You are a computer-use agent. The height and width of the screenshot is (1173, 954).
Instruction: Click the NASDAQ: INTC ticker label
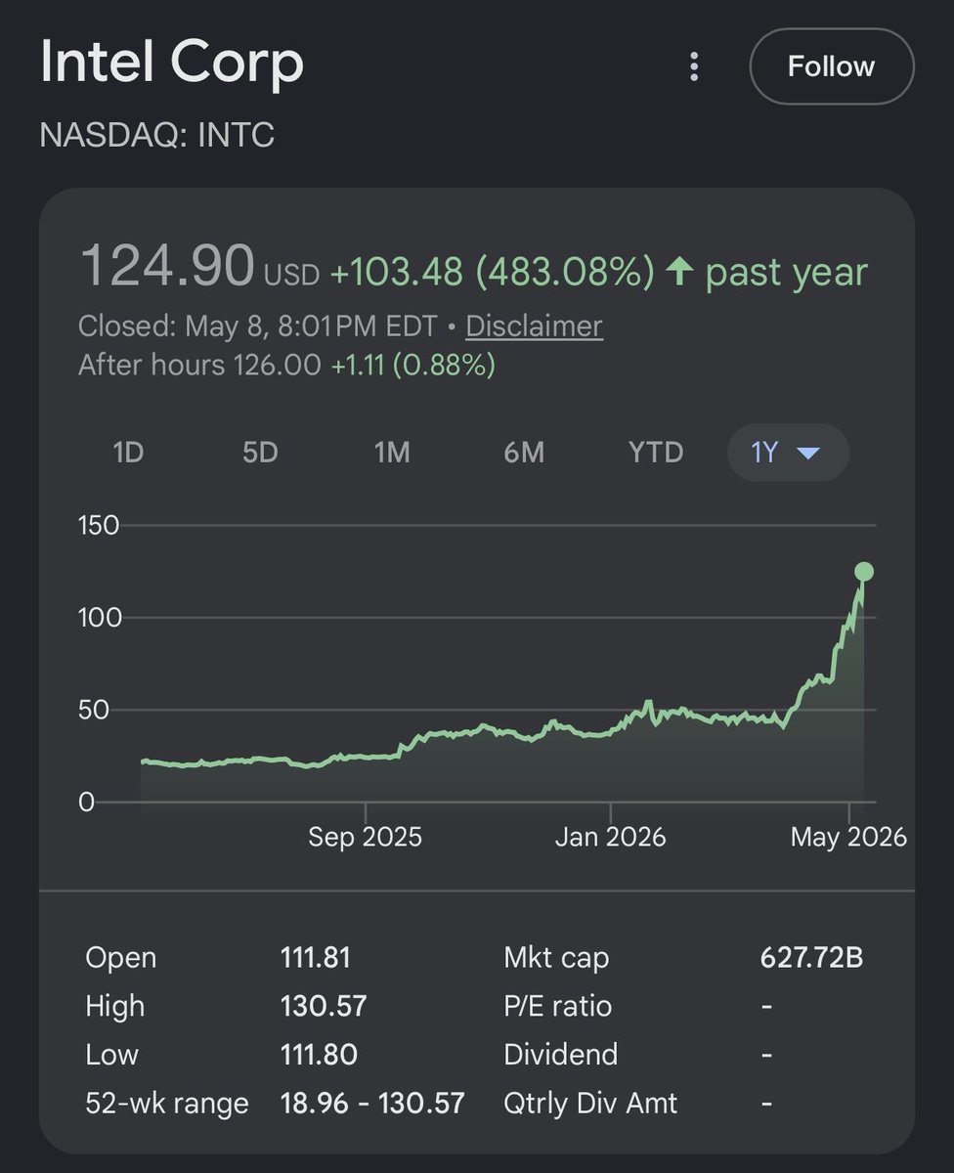[x=157, y=134]
